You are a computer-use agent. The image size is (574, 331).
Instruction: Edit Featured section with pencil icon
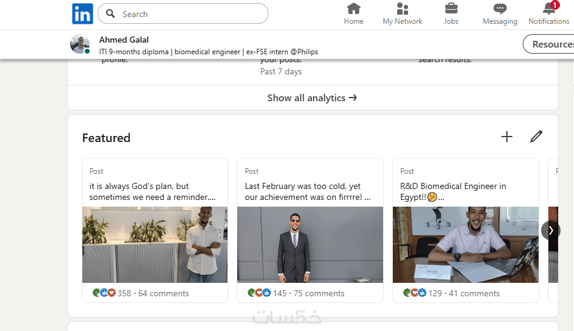coord(536,137)
